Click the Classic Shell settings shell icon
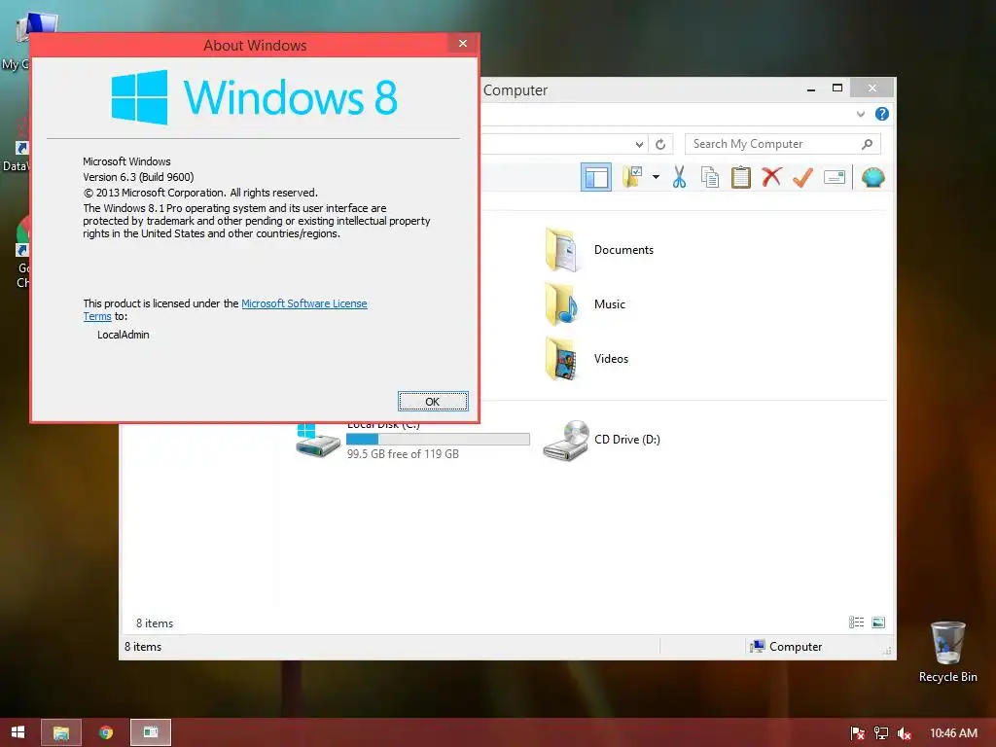996x747 pixels. click(872, 177)
